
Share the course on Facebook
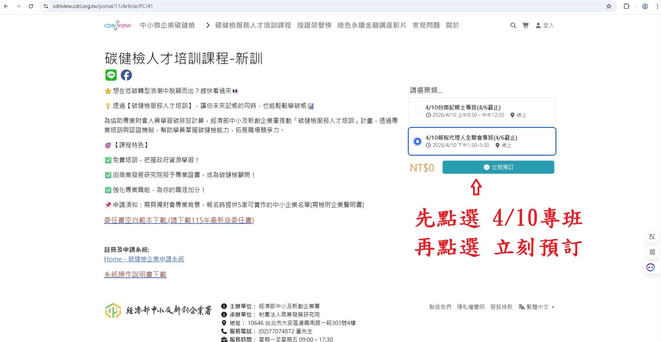(x=126, y=75)
